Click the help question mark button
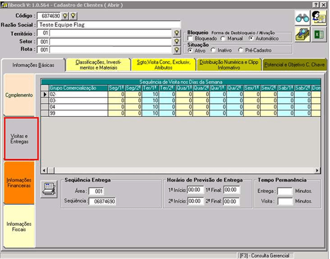 click(x=315, y=5)
